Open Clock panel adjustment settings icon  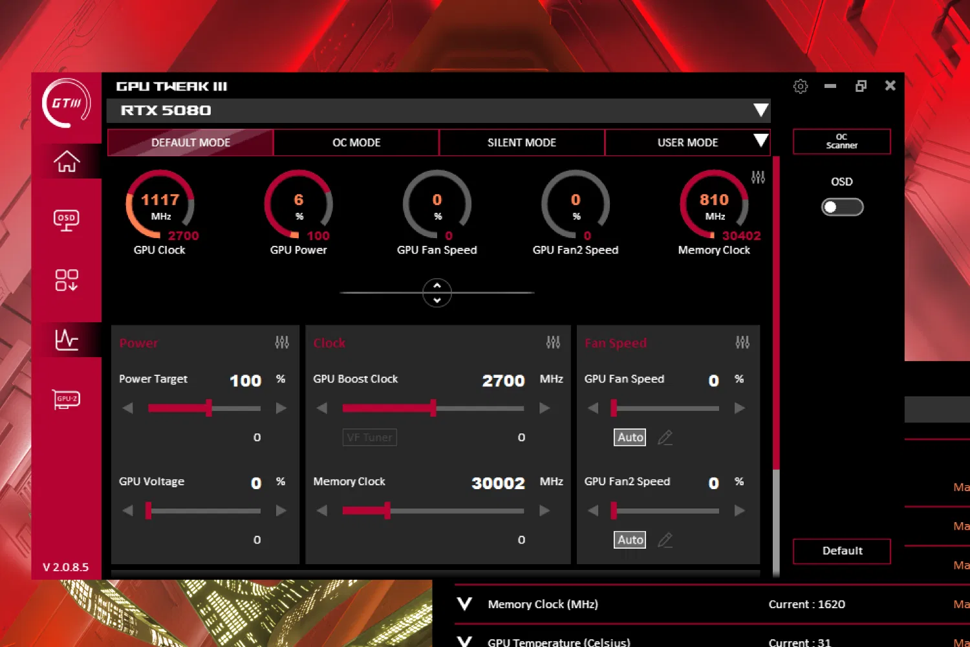pyautogui.click(x=553, y=342)
